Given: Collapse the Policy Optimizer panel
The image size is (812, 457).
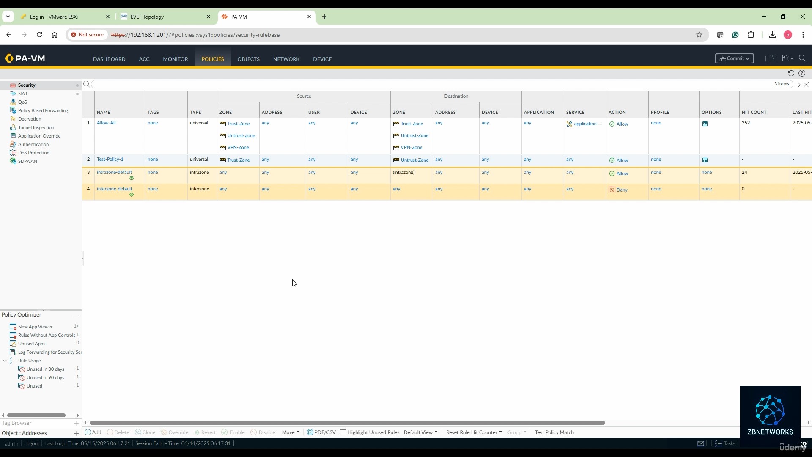Looking at the screenshot, I should click(x=77, y=315).
